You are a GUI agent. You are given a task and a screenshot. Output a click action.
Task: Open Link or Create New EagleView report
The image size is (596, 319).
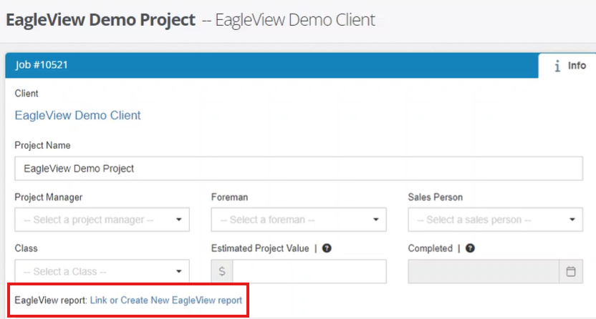point(166,300)
